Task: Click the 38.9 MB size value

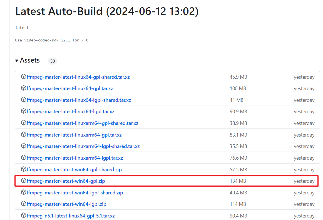Action: tap(238, 123)
